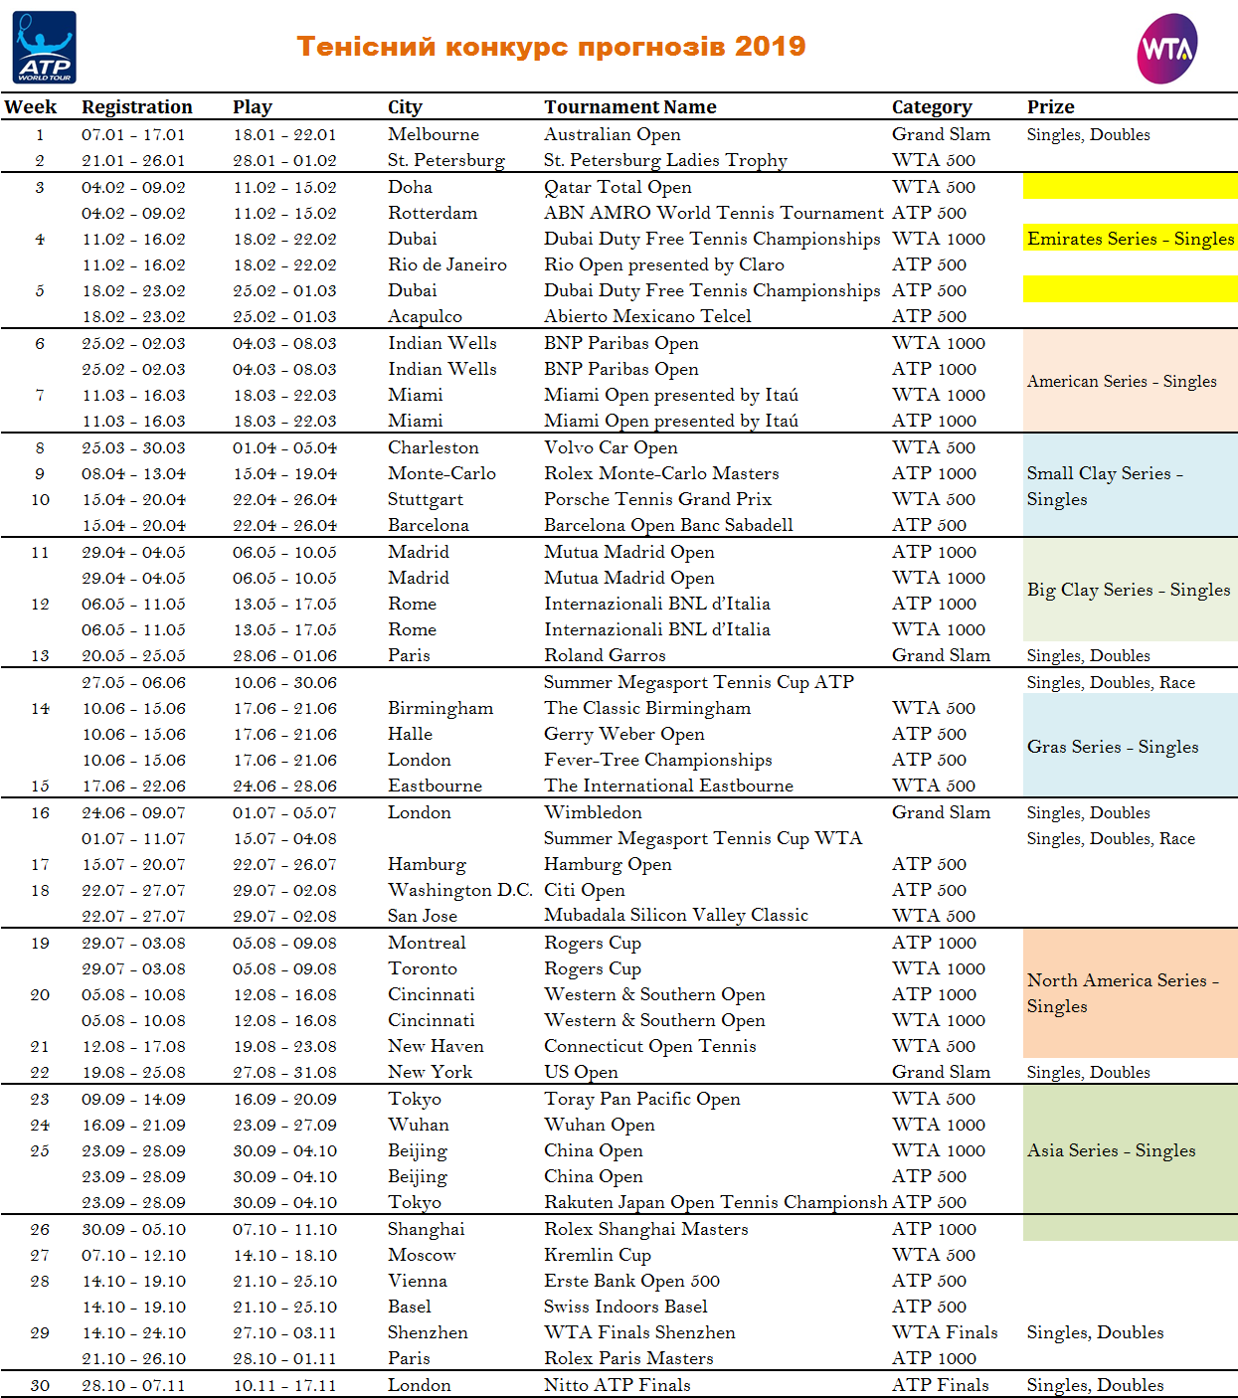Click the 'Hamburg Open' tournament
The height and width of the screenshot is (1398, 1238).
[608, 864]
